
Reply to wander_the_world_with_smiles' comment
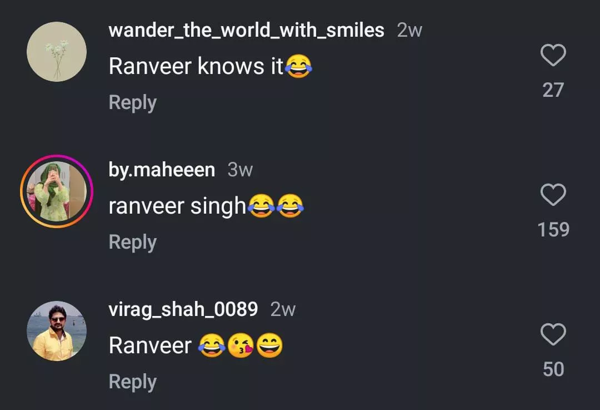coord(132,103)
